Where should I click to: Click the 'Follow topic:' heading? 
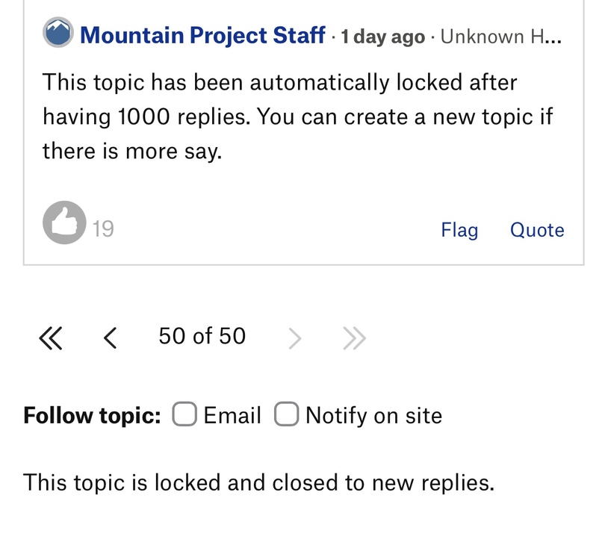point(92,415)
